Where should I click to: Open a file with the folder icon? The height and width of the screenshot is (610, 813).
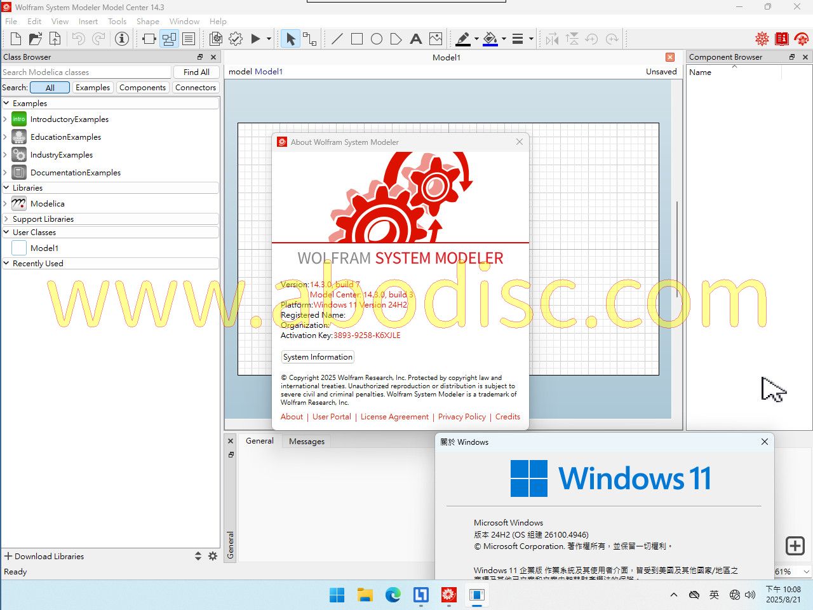coord(36,39)
